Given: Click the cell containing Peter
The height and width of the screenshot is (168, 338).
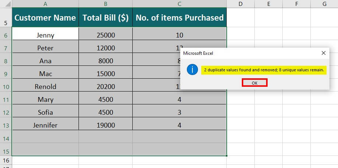Looking at the screenshot, I should 45,46.
